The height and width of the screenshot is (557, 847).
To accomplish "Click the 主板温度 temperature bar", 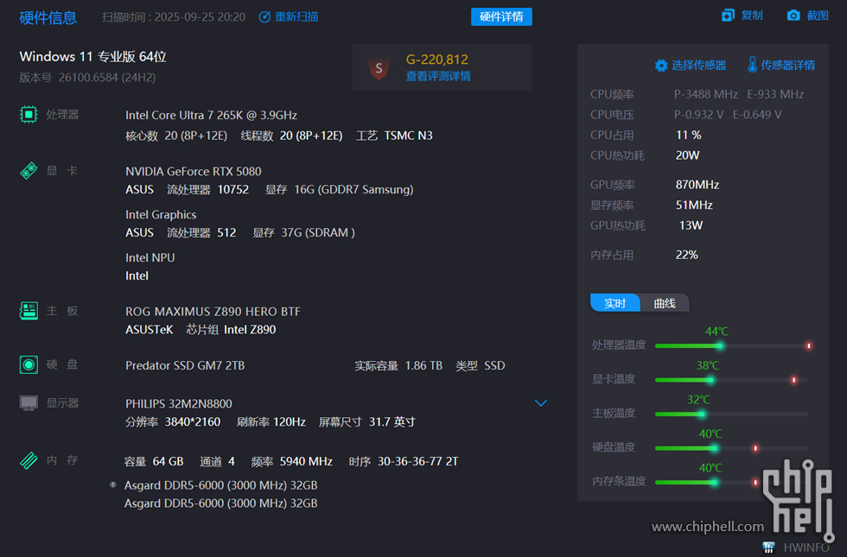I will (731, 414).
